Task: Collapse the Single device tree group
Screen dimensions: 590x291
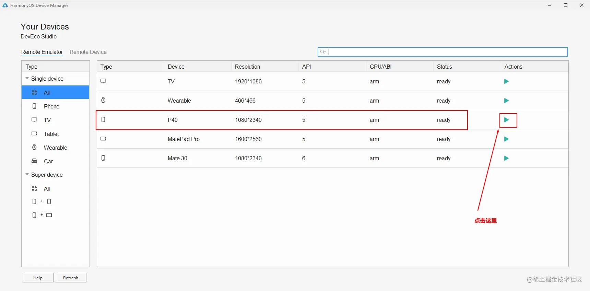Action: point(27,79)
